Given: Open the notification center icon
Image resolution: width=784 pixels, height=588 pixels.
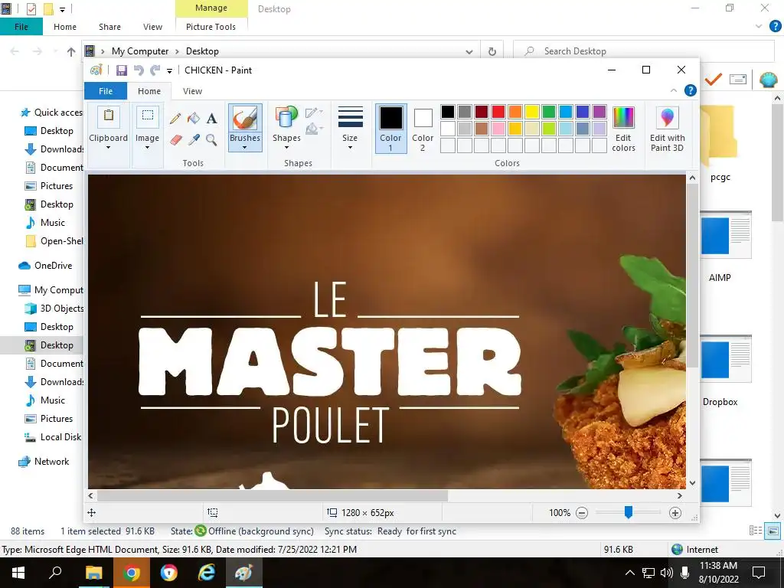Looking at the screenshot, I should tap(759, 573).
